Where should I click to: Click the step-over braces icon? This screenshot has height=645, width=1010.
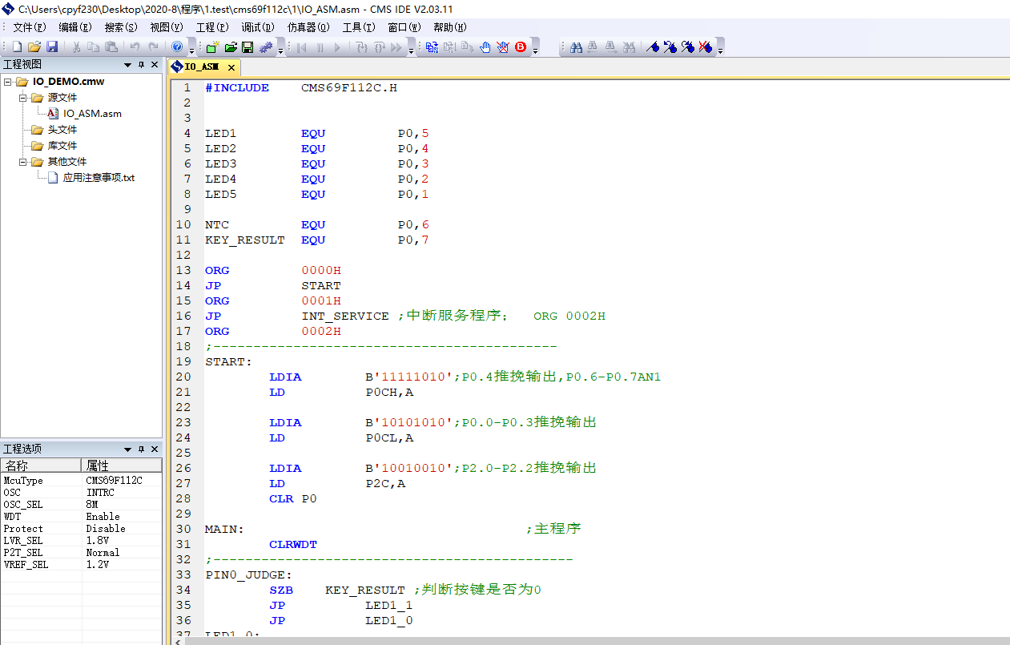379,47
